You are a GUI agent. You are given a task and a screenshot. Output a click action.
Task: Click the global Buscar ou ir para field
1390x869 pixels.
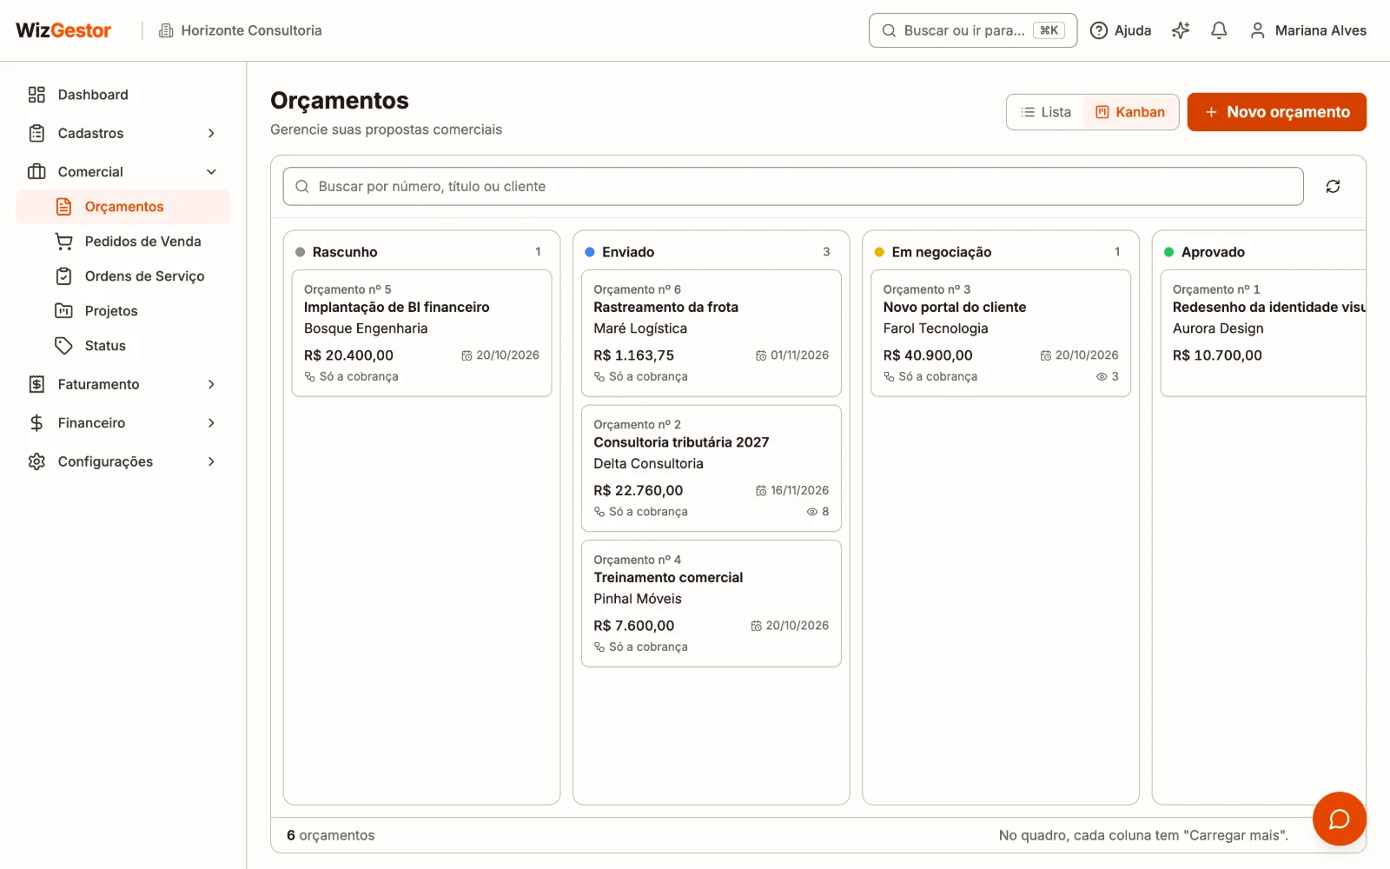click(973, 30)
